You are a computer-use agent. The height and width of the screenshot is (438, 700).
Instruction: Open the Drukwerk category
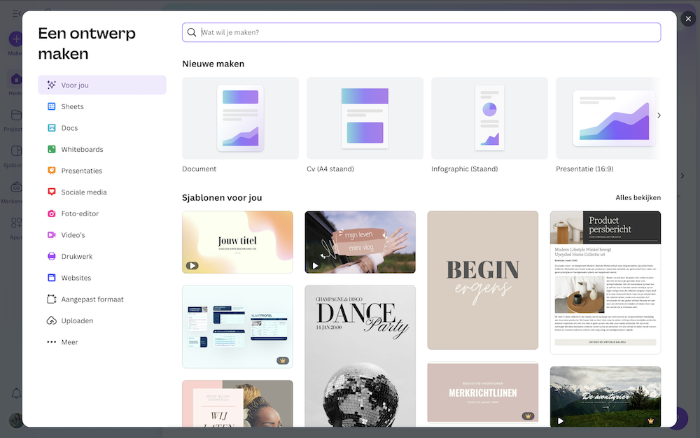[76, 257]
